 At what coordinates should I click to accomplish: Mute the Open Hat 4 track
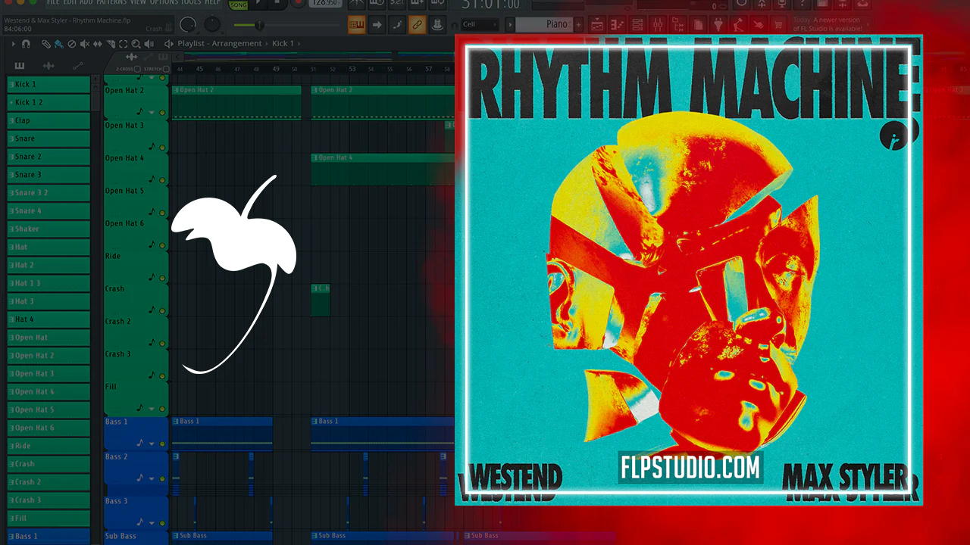coord(161,179)
